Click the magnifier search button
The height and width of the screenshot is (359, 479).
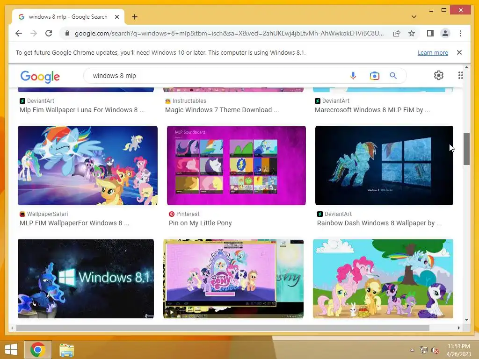pyautogui.click(x=393, y=76)
